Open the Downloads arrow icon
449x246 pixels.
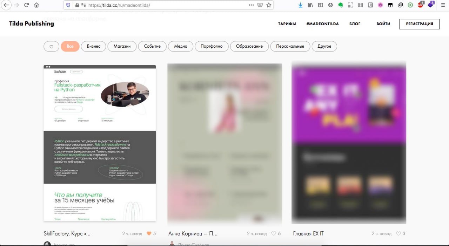[x=300, y=5]
